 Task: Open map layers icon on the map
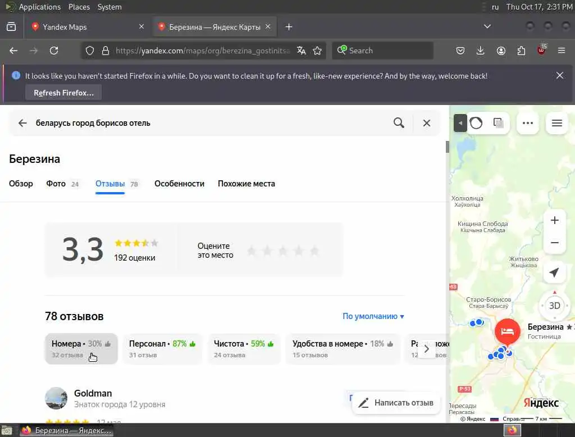click(x=498, y=123)
